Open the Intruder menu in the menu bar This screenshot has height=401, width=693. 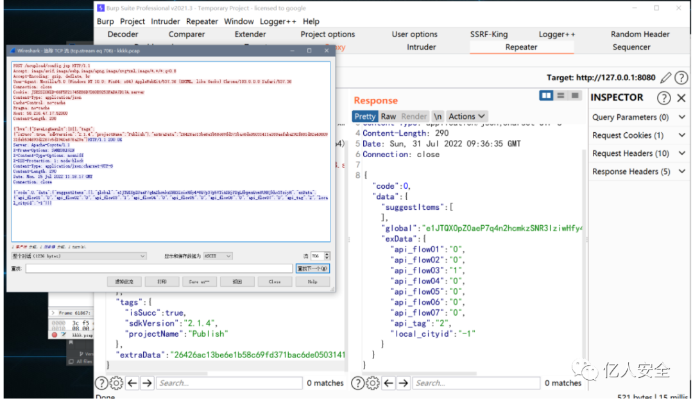click(x=166, y=21)
